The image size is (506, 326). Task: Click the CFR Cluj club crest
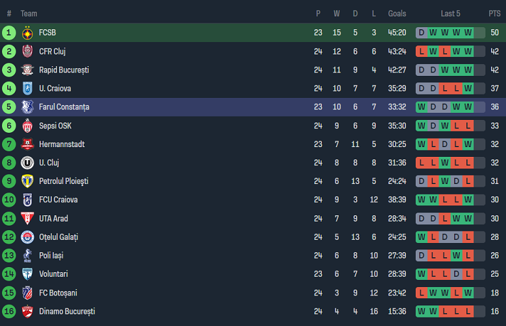[x=27, y=51]
